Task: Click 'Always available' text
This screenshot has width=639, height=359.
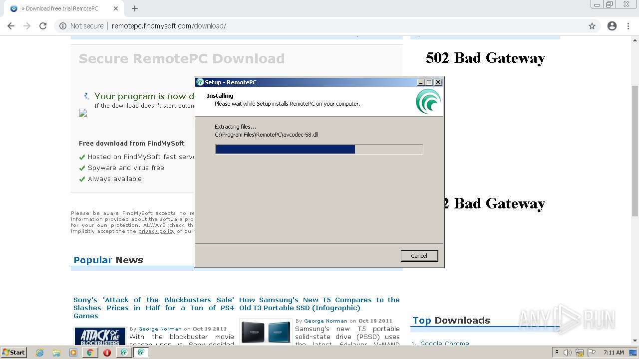Action: tap(115, 179)
